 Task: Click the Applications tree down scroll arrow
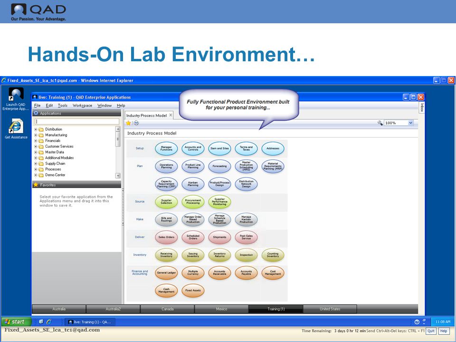[118, 176]
